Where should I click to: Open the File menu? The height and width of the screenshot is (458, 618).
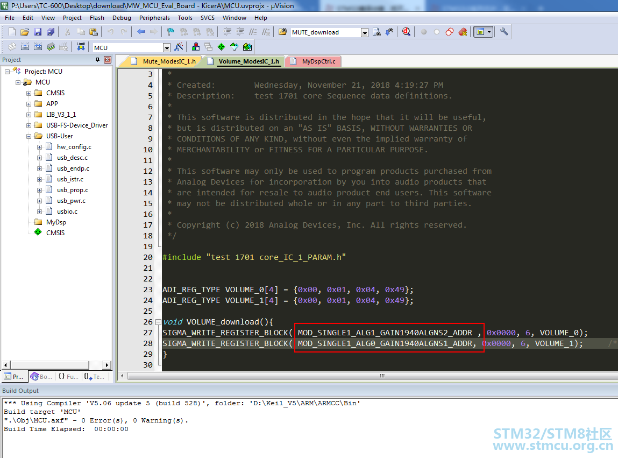pyautogui.click(x=10, y=18)
